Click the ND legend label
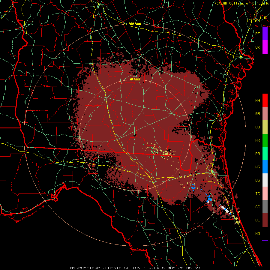 pos(258,234)
